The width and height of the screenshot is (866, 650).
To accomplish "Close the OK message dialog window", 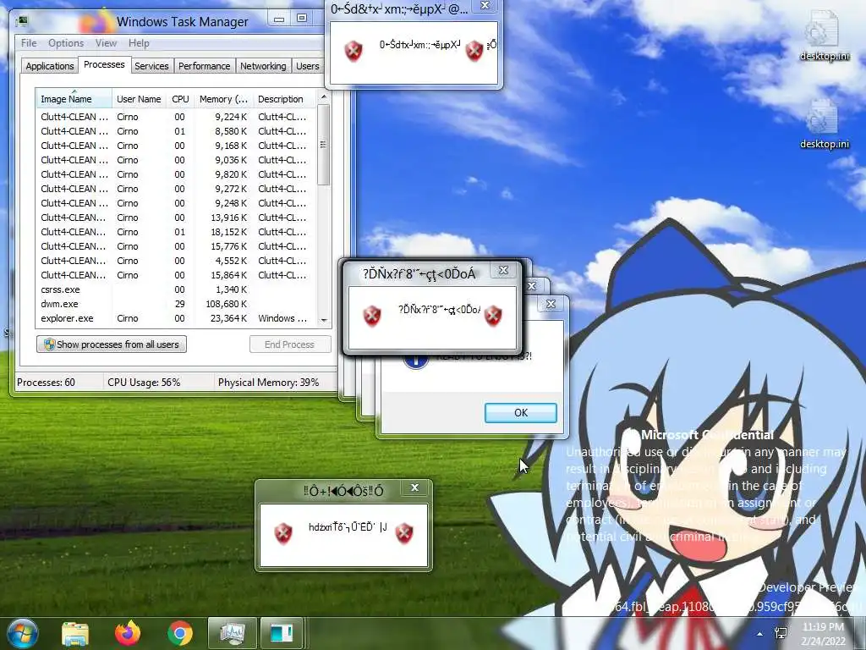I will (551, 304).
